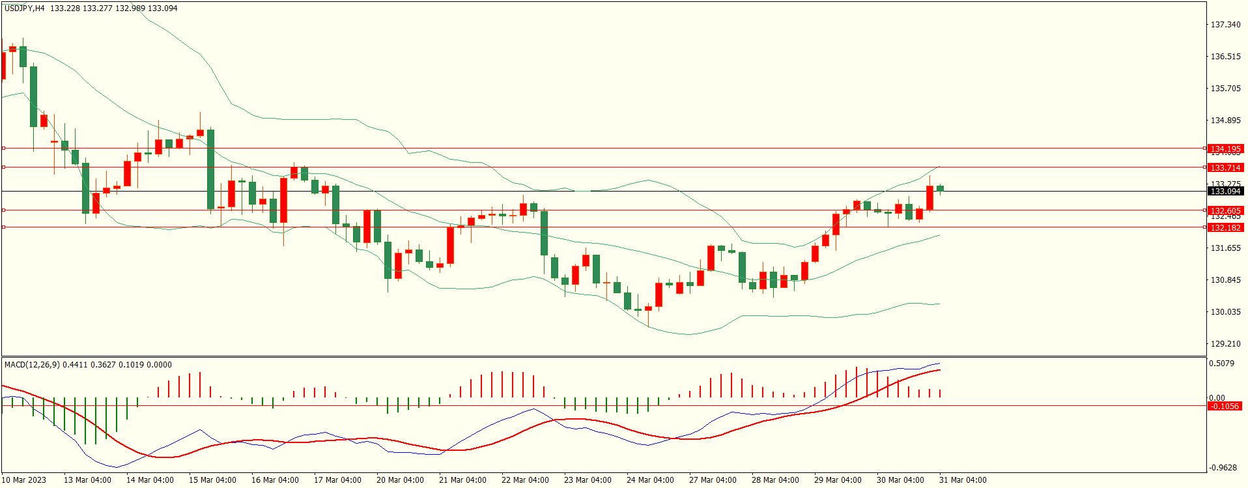The width and height of the screenshot is (1248, 488).
Task: Grab the left handle of the 134.195 line
Action: point(3,149)
